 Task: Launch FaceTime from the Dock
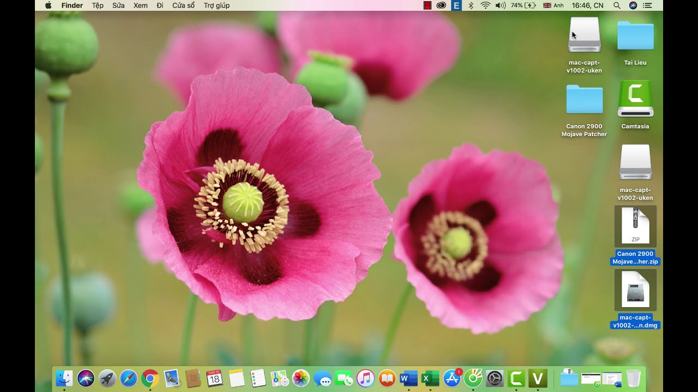pyautogui.click(x=344, y=378)
